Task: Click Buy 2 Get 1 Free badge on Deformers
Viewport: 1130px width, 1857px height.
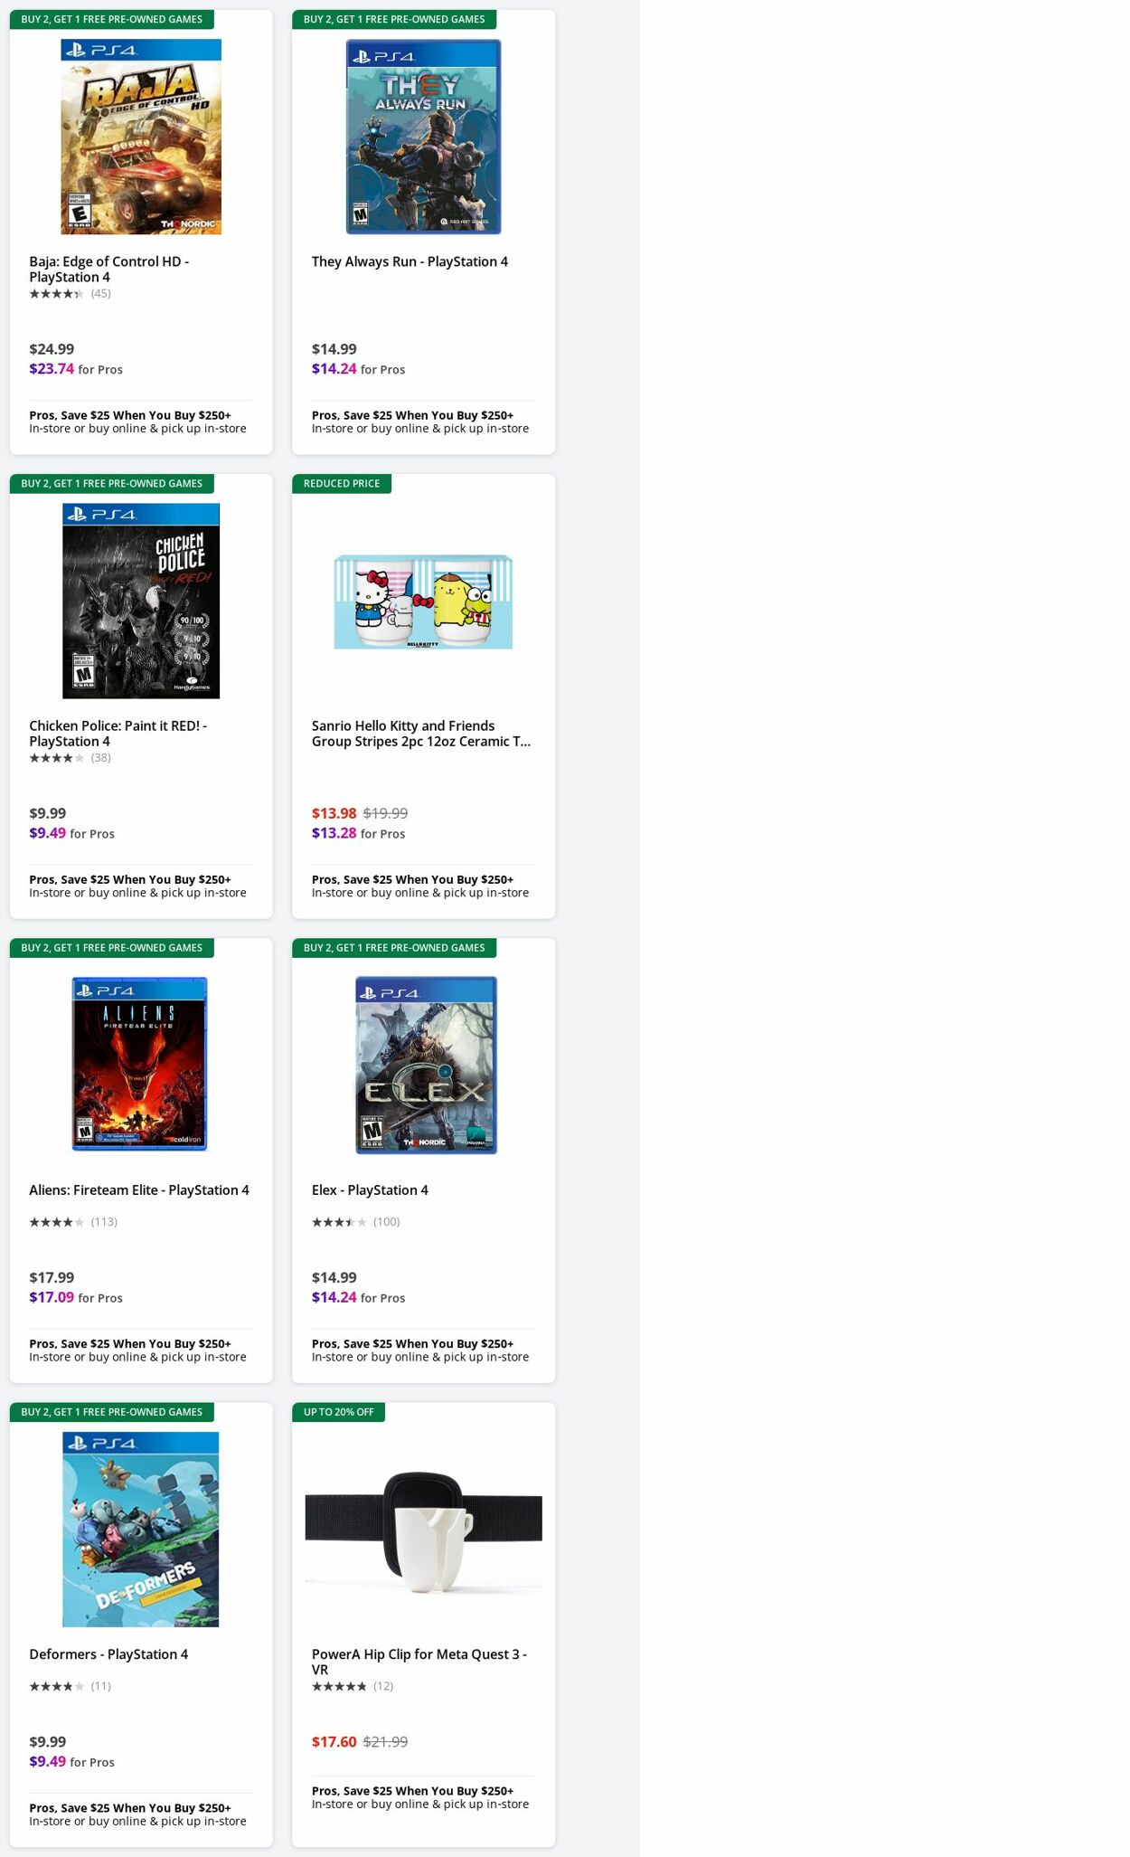Action: 112,1411
